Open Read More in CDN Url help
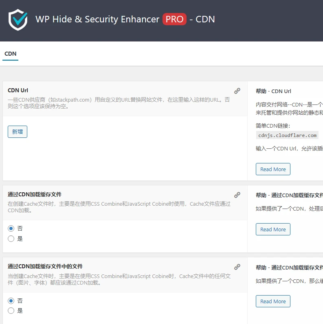The width and height of the screenshot is (323, 324). 273,169
